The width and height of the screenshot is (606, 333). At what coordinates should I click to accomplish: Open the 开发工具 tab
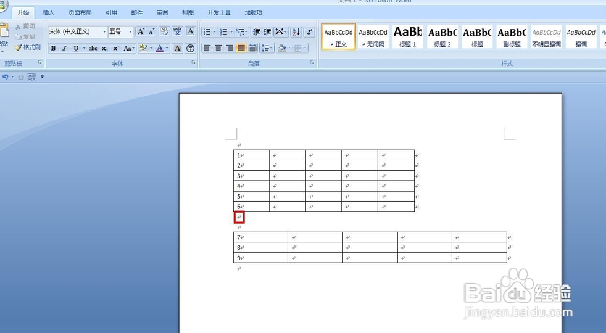219,13
